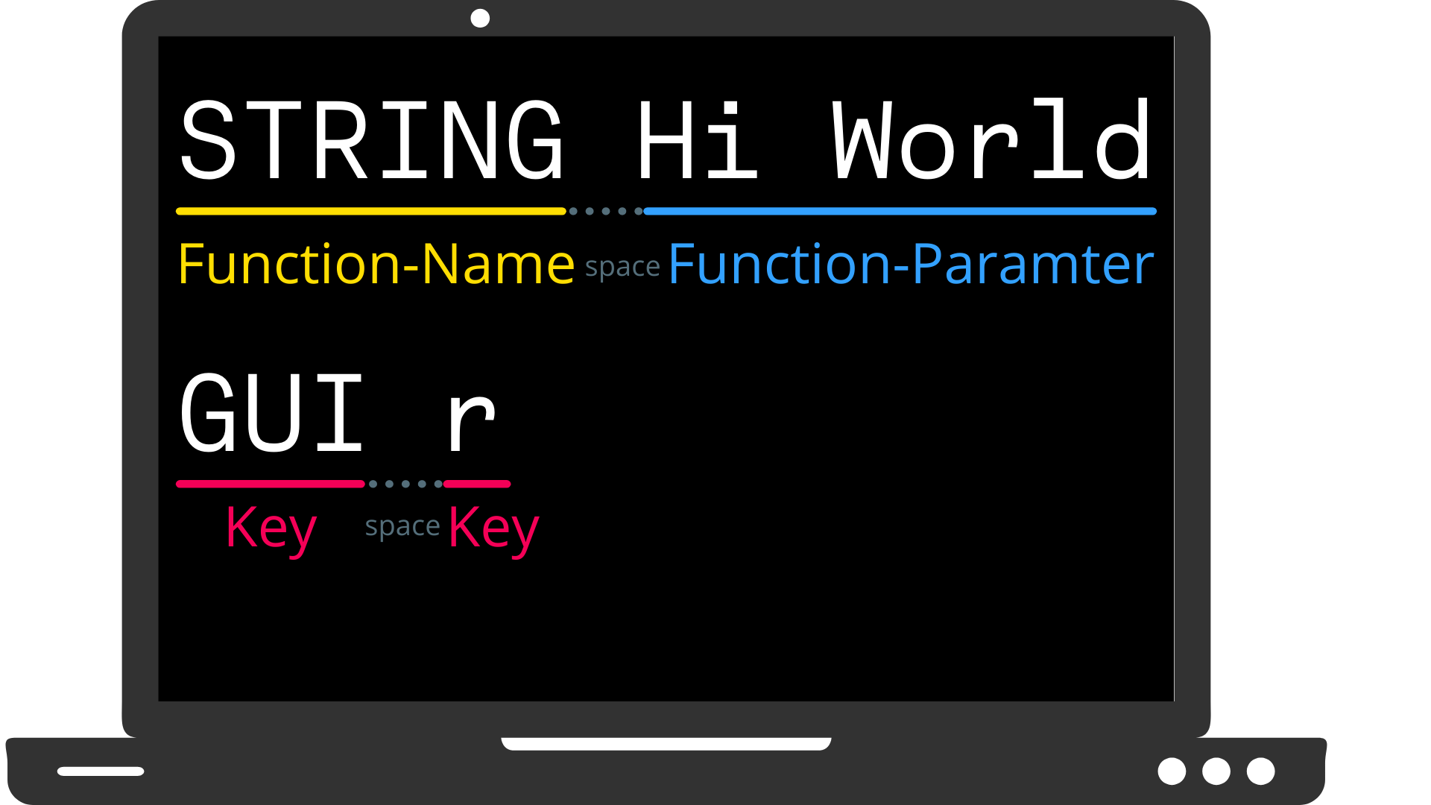Screen dimensions: 1431x805
Task: Click the blue Function-Paramter label
Action: (x=911, y=264)
